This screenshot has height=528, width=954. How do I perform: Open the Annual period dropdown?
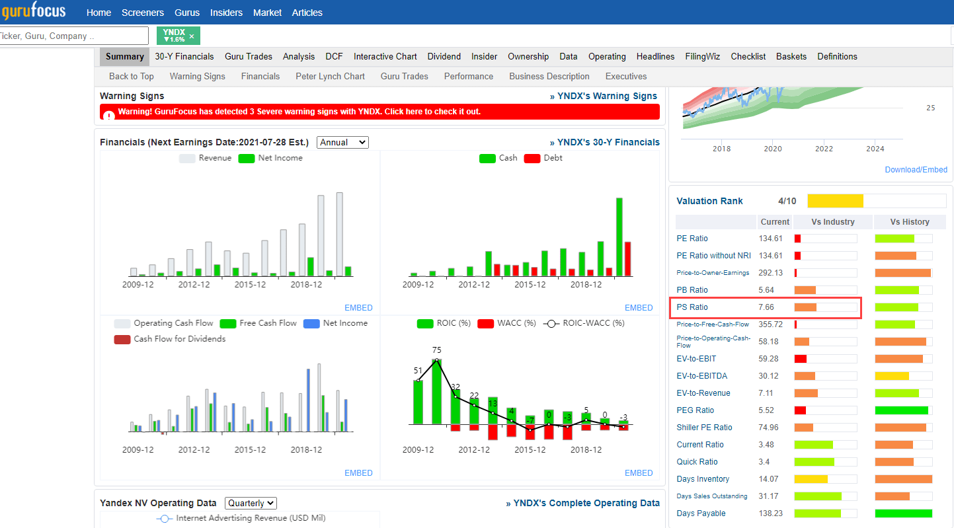click(x=342, y=142)
